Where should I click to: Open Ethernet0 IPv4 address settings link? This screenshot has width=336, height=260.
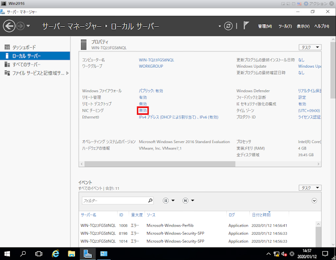click(178, 117)
